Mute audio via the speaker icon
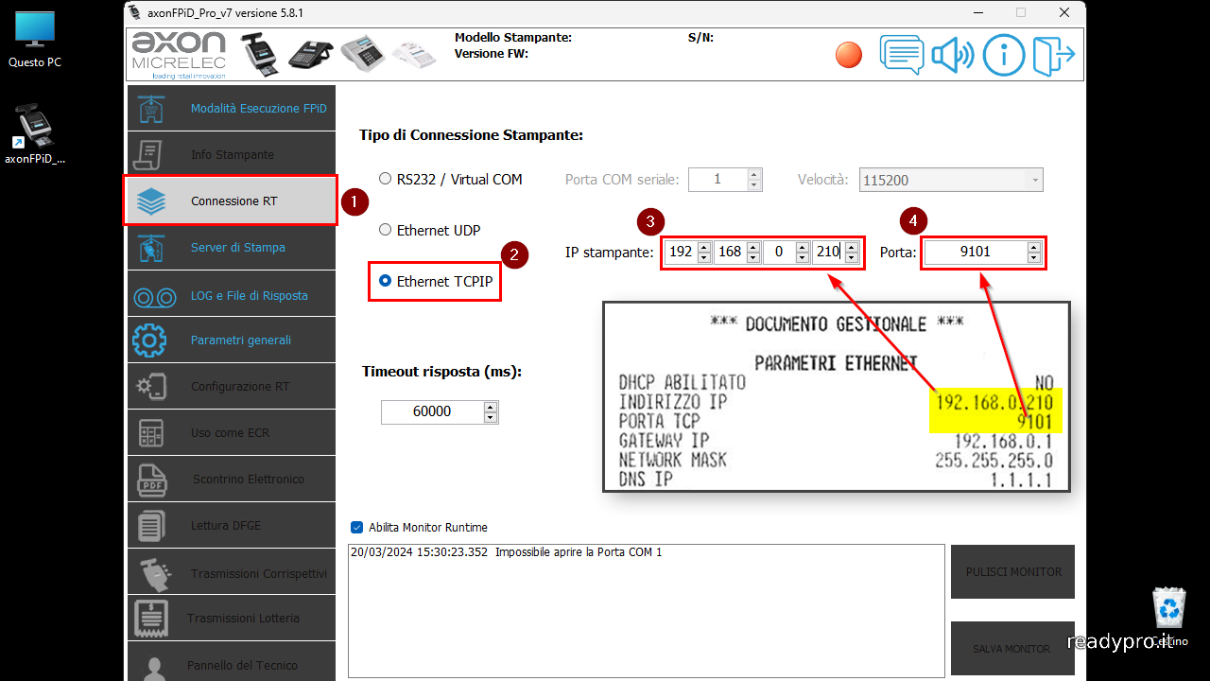1210x681 pixels. pyautogui.click(x=953, y=54)
